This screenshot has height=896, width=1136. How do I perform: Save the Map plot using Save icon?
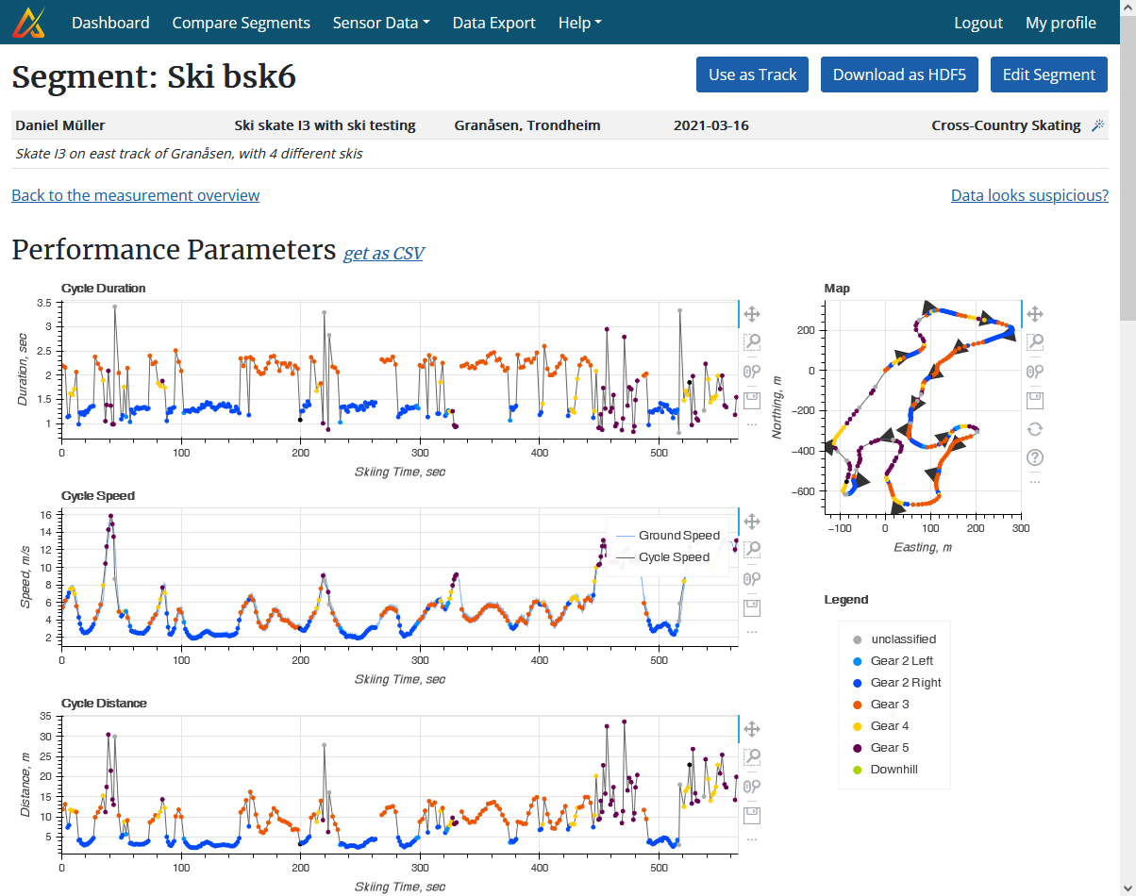click(1035, 400)
